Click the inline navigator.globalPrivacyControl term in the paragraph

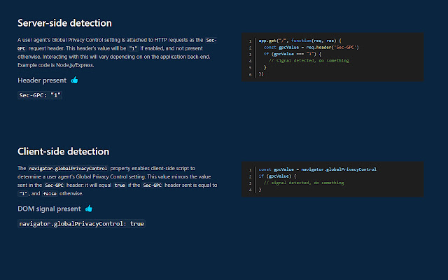(67, 169)
